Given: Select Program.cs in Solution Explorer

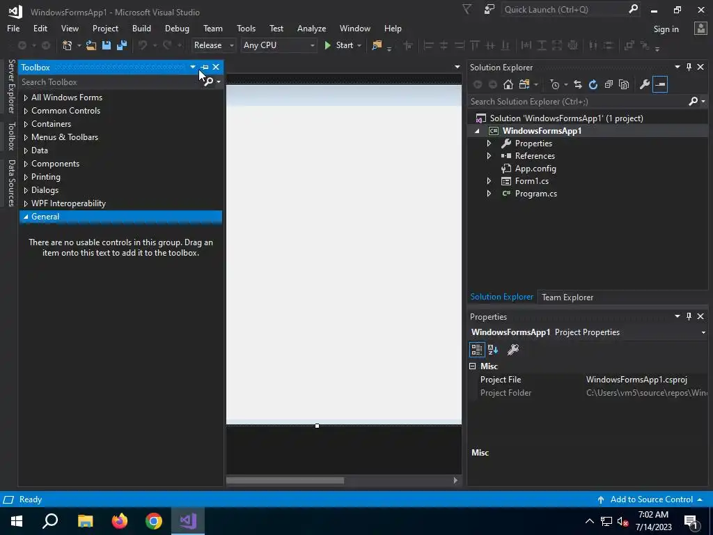Looking at the screenshot, I should click(x=535, y=194).
